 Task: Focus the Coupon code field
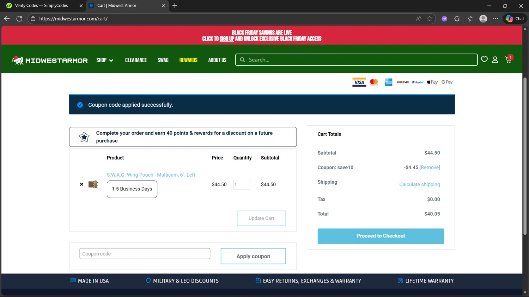pyautogui.click(x=145, y=254)
